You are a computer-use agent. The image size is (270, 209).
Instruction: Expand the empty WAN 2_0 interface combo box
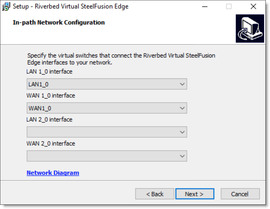pos(107,156)
